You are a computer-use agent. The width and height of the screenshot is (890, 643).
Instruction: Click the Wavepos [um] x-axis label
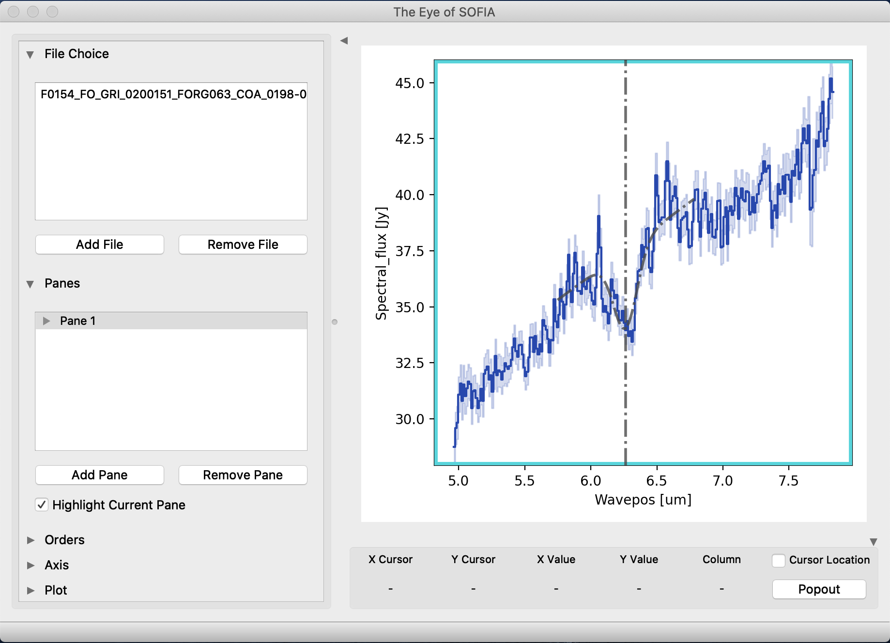click(x=643, y=500)
